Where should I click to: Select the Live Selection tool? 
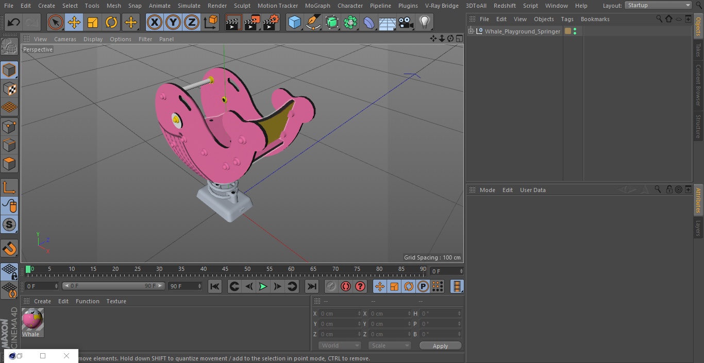pyautogui.click(x=56, y=23)
